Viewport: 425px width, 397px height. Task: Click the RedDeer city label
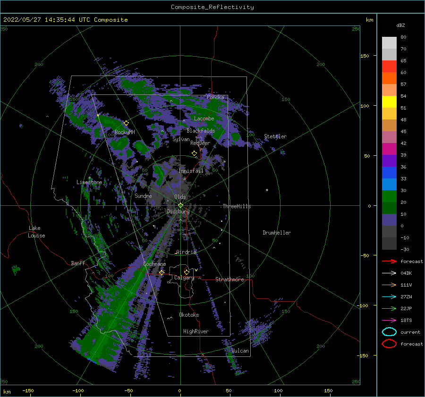pos(200,143)
